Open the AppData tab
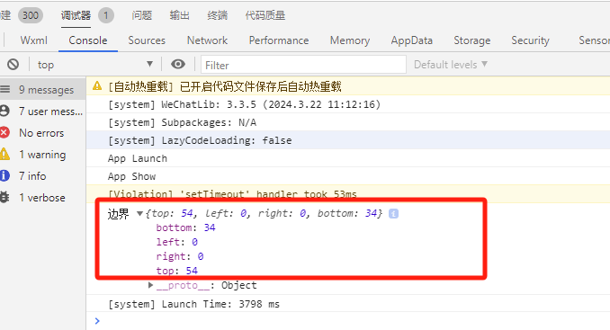This screenshot has height=330, width=610. [x=412, y=40]
